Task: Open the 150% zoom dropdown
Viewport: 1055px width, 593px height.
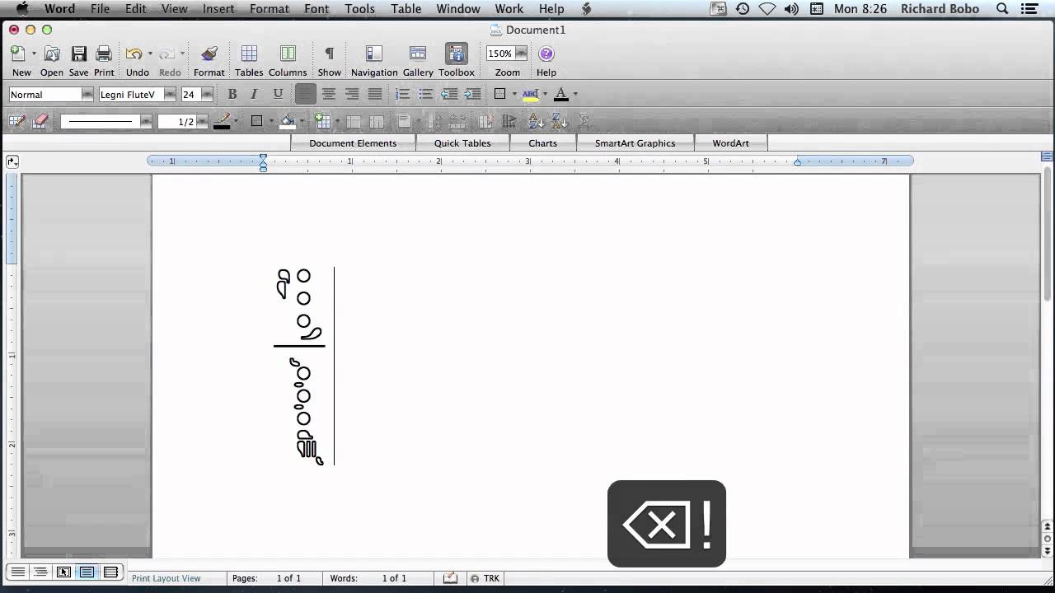Action: [521, 54]
